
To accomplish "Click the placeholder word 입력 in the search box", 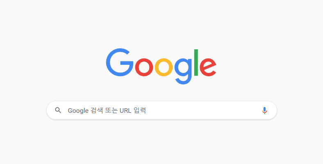I will (140, 110).
